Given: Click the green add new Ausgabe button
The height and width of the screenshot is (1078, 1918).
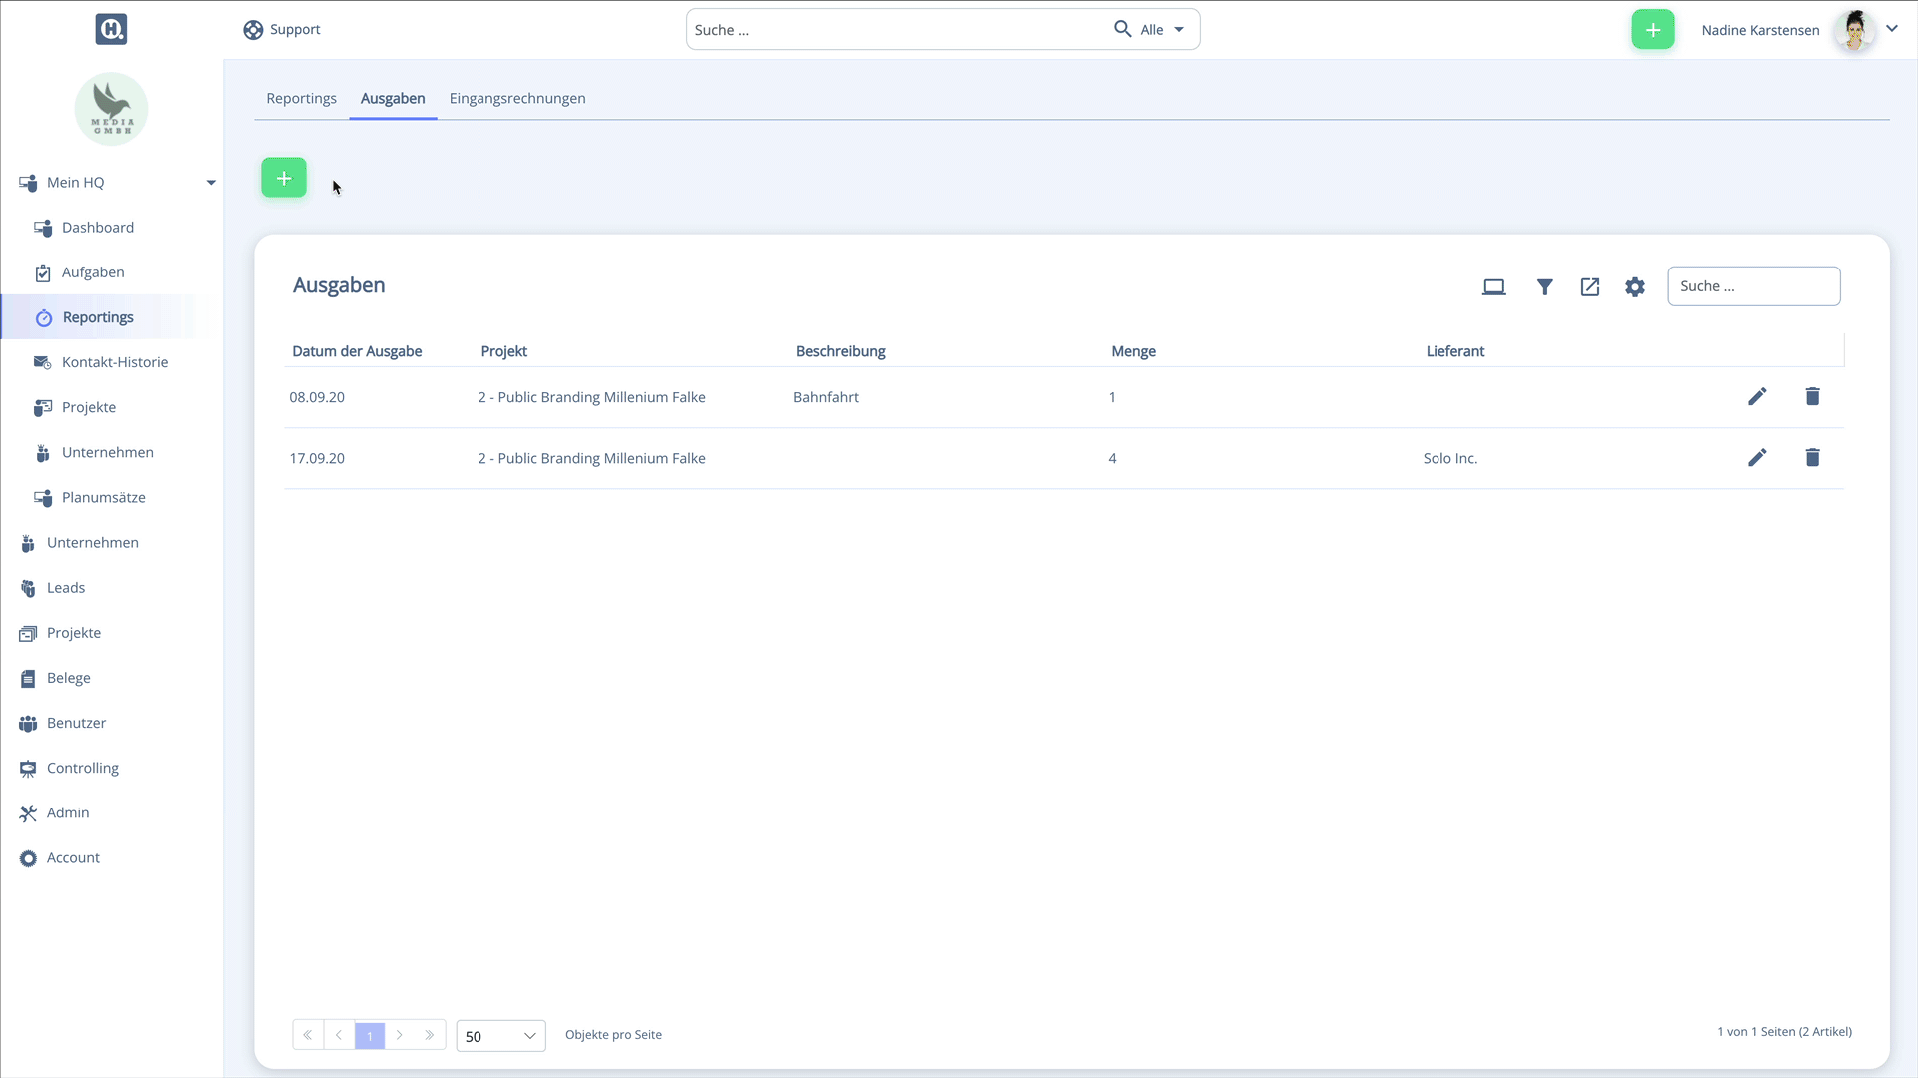Looking at the screenshot, I should [284, 177].
